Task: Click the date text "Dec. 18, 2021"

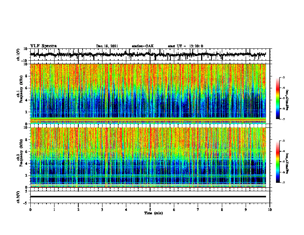Action: point(107,46)
